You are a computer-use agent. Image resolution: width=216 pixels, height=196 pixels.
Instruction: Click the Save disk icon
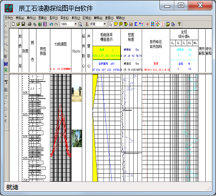(23, 24)
